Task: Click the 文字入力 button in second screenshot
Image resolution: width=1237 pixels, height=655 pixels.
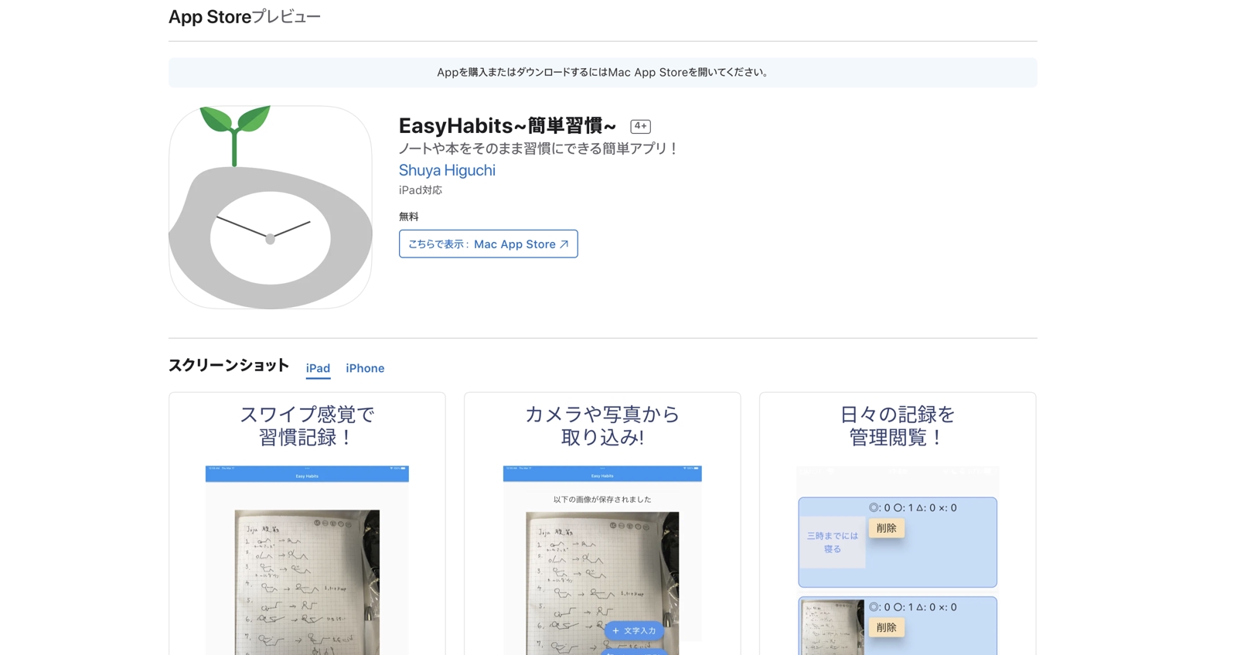Action: 634,630
